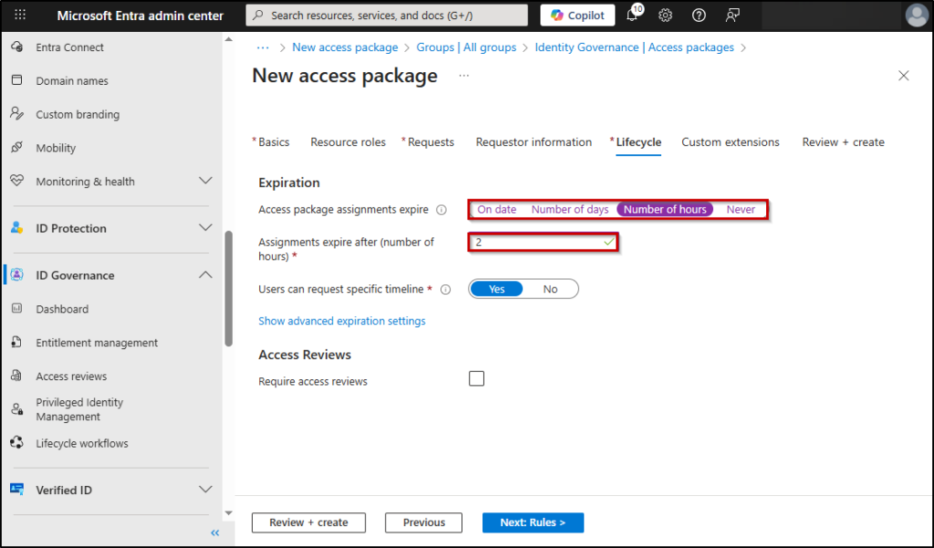Image resolution: width=934 pixels, height=548 pixels.
Task: Switch to the Requestor information tab
Action: coord(534,142)
